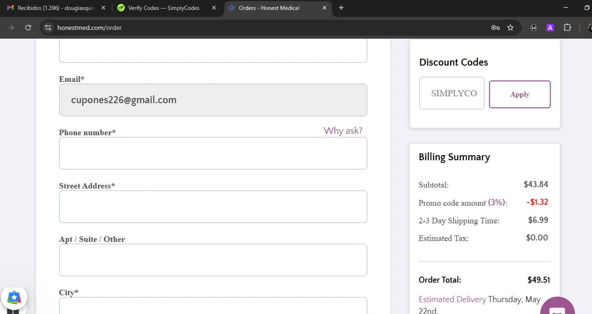The width and height of the screenshot is (592, 314).
Task: Select the Order Total $49.51 amount
Action: coord(539,280)
